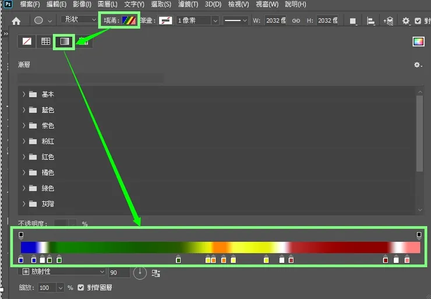Open the 影像(I) menu
This screenshot has height=299, width=431.
click(82, 5)
